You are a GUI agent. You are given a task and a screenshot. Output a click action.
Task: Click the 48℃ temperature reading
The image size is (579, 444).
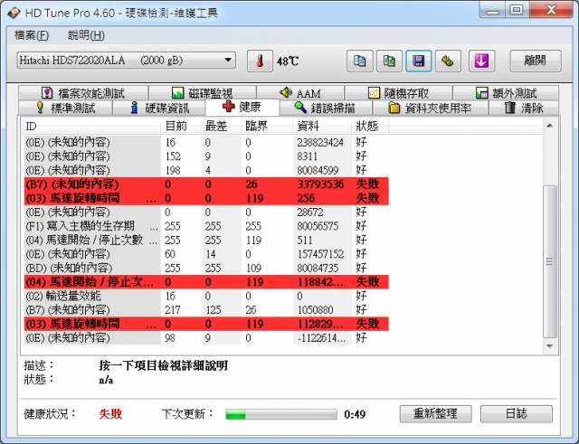(x=288, y=61)
